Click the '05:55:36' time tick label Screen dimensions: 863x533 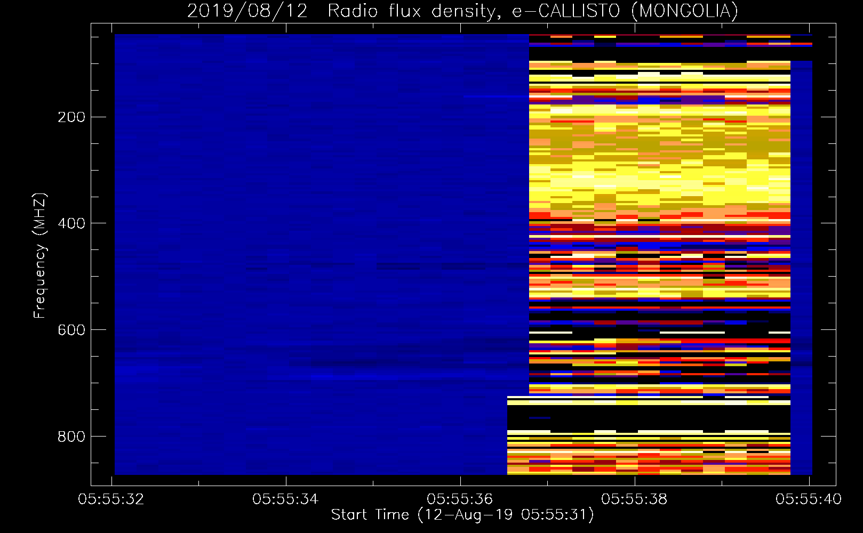[460, 499]
